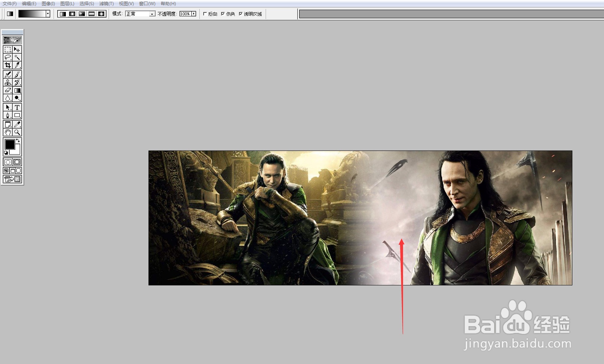Open the gradient picker dropdown arrow

tap(48, 14)
